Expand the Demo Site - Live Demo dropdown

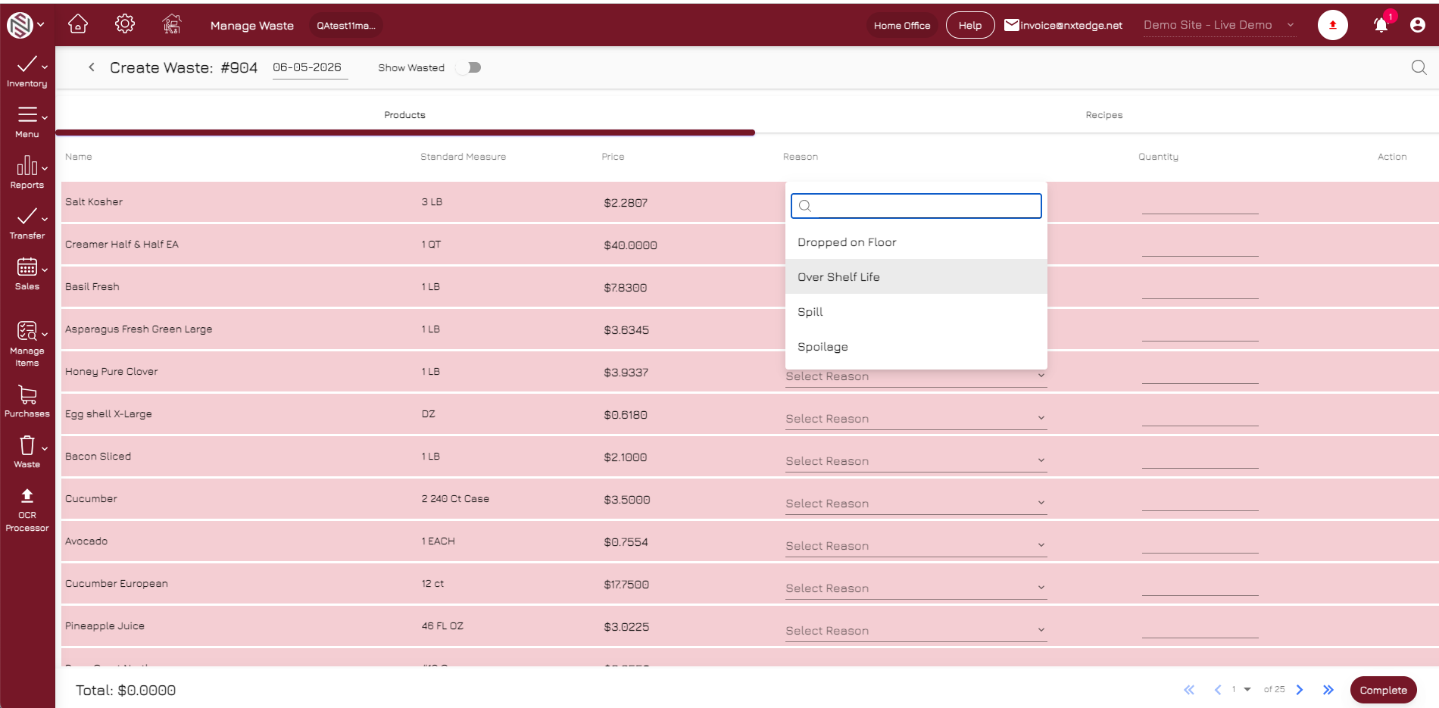1219,25
